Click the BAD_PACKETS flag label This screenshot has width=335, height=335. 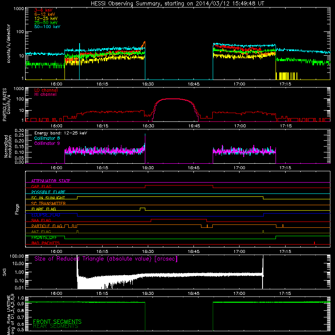46,243
